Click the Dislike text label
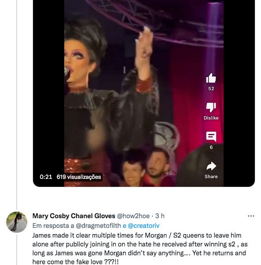The image size is (261, 265). coord(211,118)
